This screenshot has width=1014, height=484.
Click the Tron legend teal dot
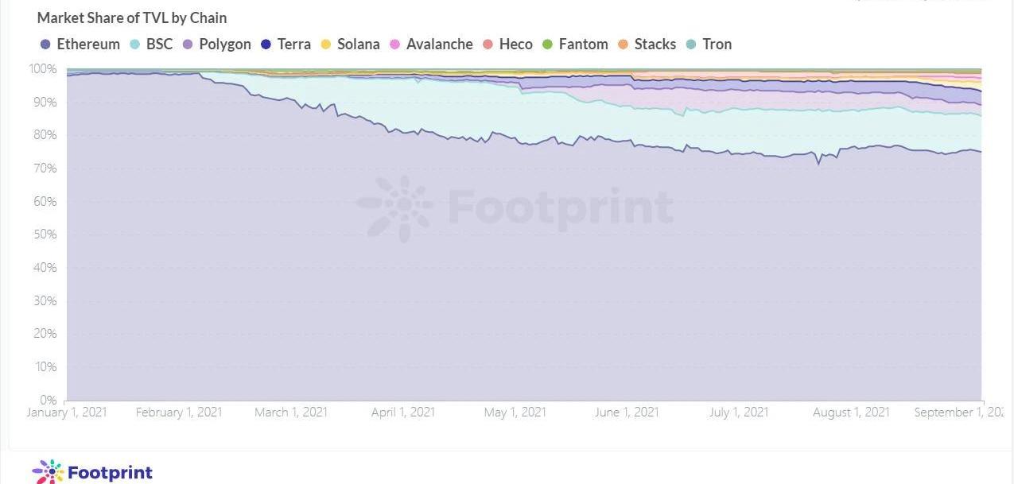691,45
